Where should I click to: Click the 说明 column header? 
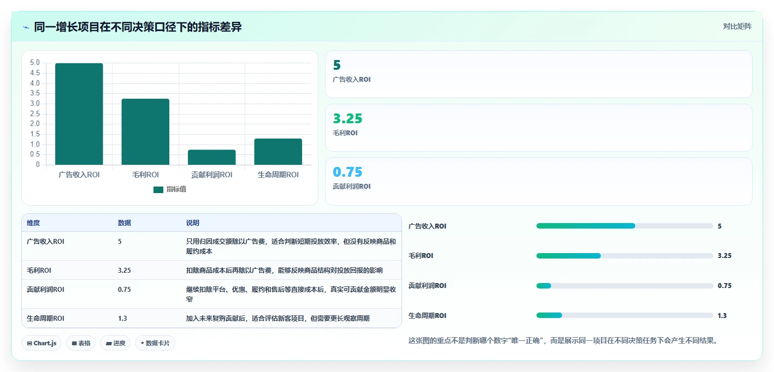[193, 223]
